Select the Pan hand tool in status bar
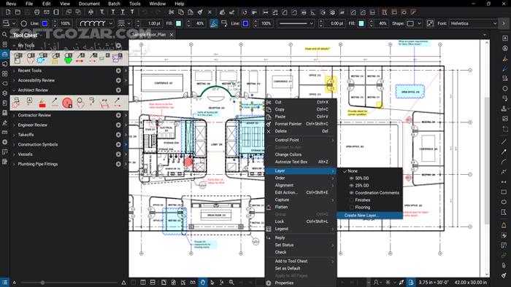The image size is (511, 287). (203, 283)
